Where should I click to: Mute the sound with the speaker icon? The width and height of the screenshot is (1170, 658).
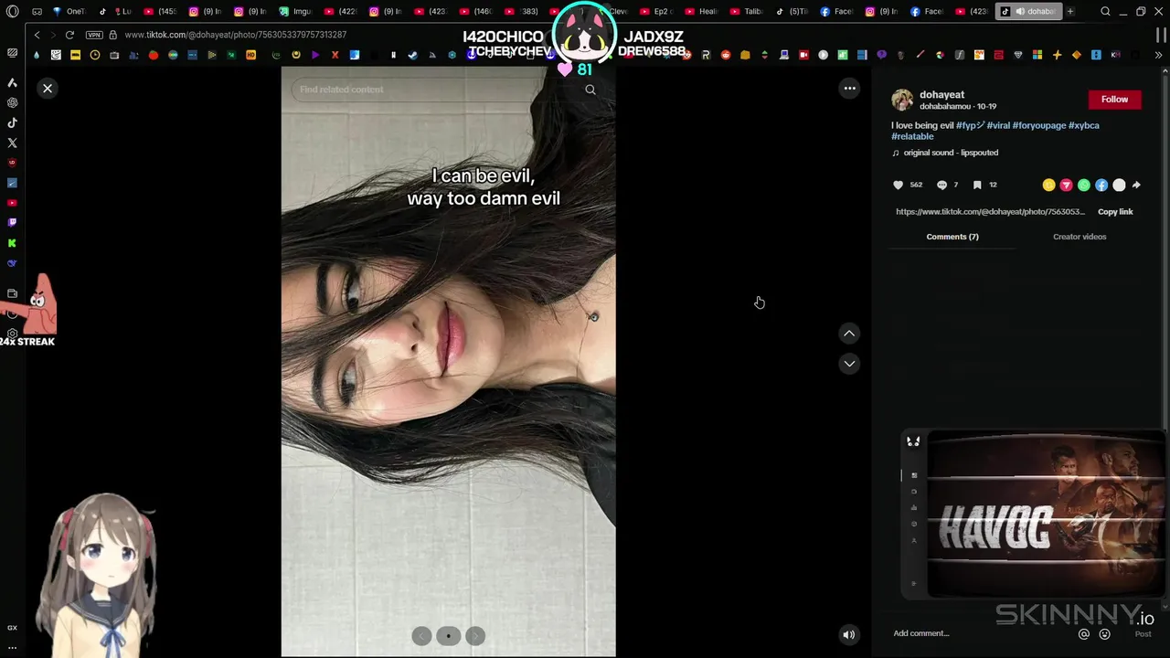(x=849, y=634)
